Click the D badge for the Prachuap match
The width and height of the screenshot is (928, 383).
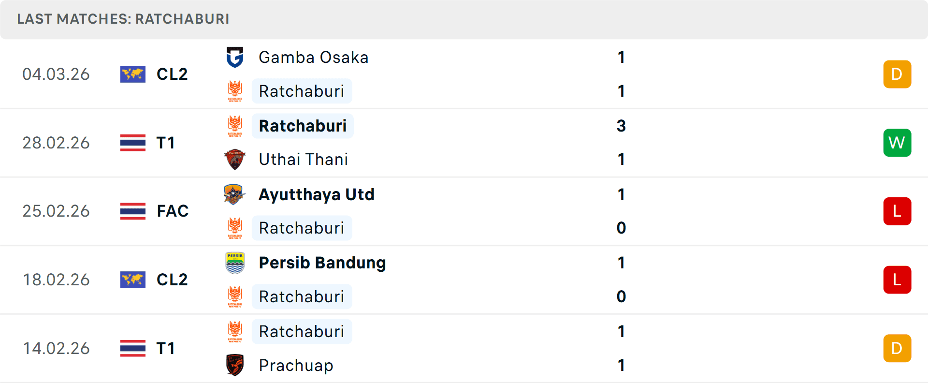[897, 348]
